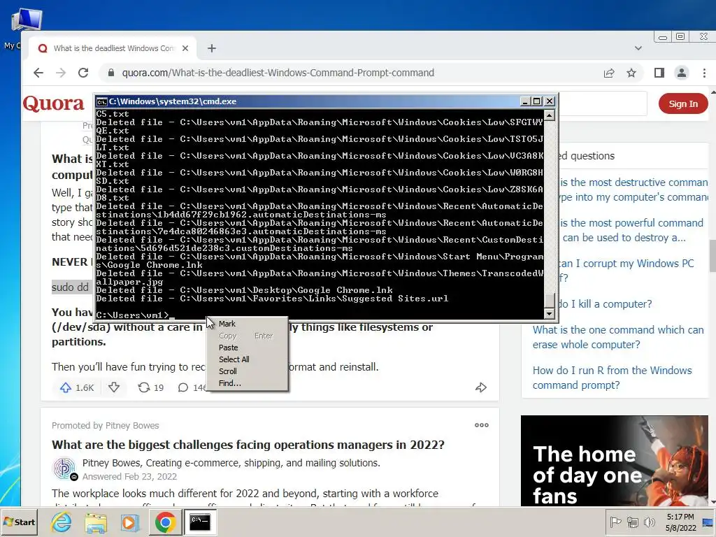Switch to cmd window via taskbar icon

click(200, 522)
